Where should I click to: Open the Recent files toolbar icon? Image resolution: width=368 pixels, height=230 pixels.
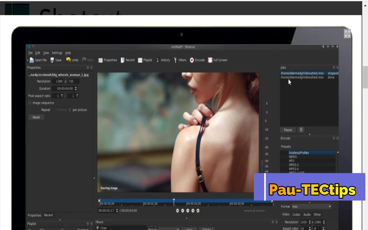pos(122,60)
